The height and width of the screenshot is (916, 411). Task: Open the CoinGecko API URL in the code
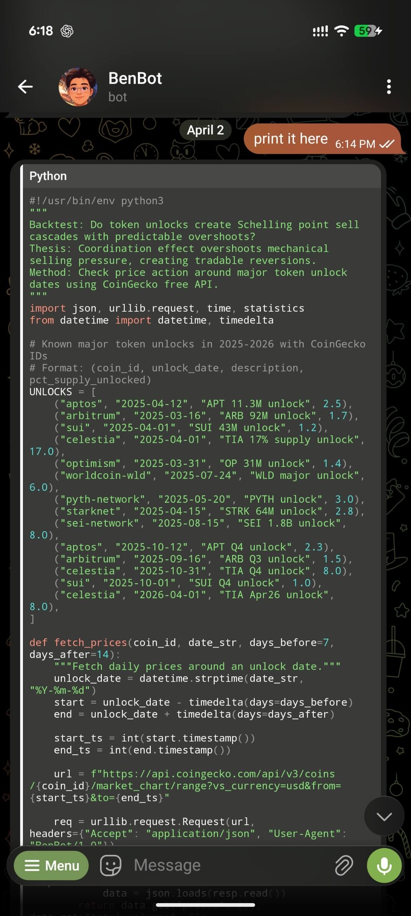click(213, 774)
